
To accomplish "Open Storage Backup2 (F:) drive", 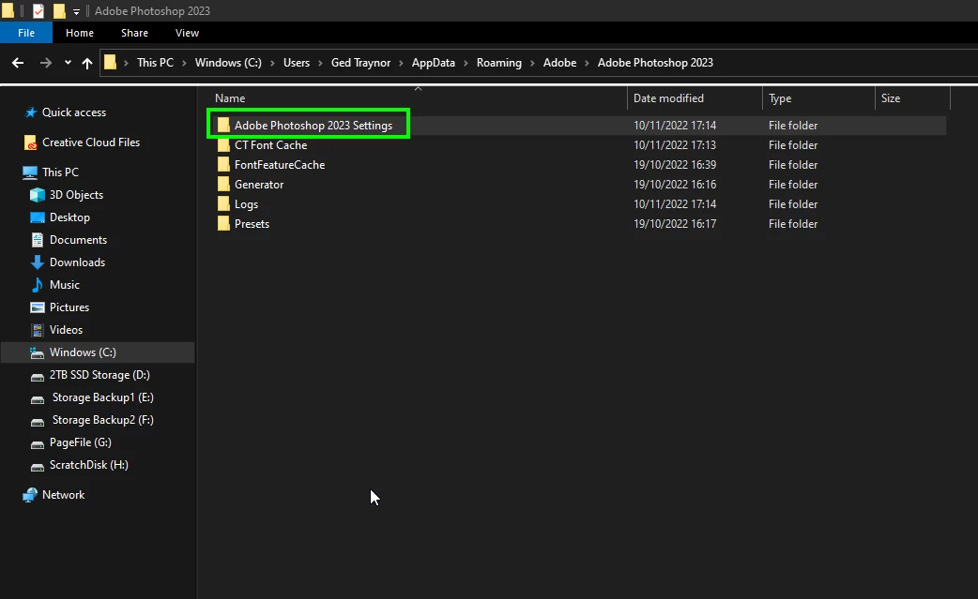I will tap(102, 420).
